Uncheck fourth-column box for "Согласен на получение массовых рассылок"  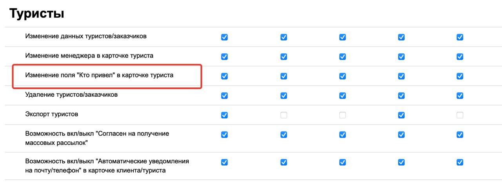tap(401, 135)
